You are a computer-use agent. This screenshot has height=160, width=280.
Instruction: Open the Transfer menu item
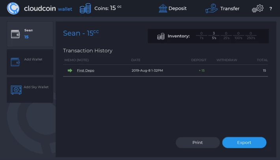[x=230, y=9]
